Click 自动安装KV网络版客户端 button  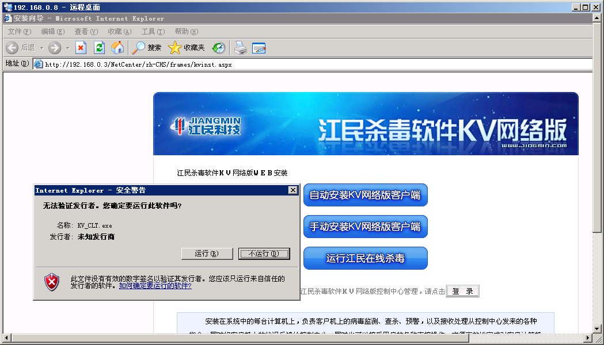coord(366,195)
